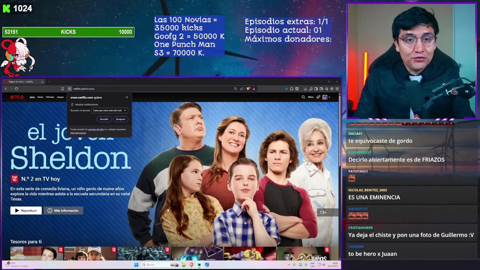Click chat username DACIA41
Screen dimensions: 480x270
click(355, 133)
